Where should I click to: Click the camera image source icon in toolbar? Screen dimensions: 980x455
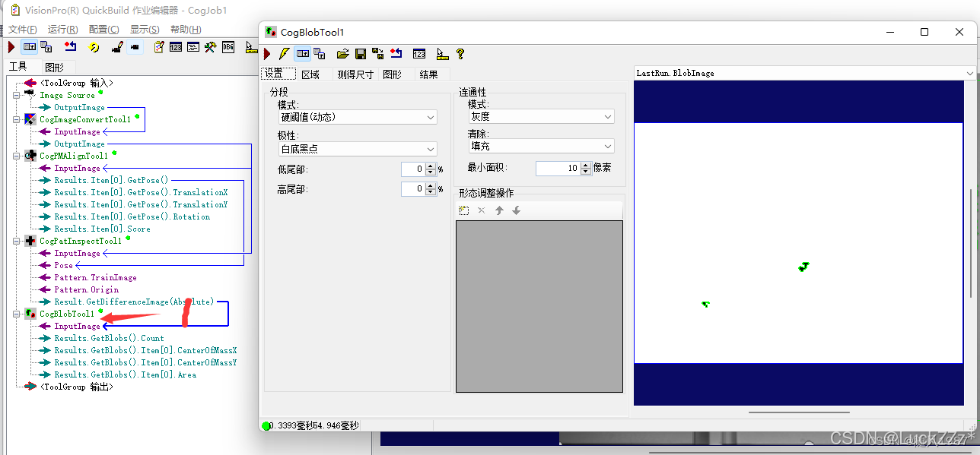135,47
